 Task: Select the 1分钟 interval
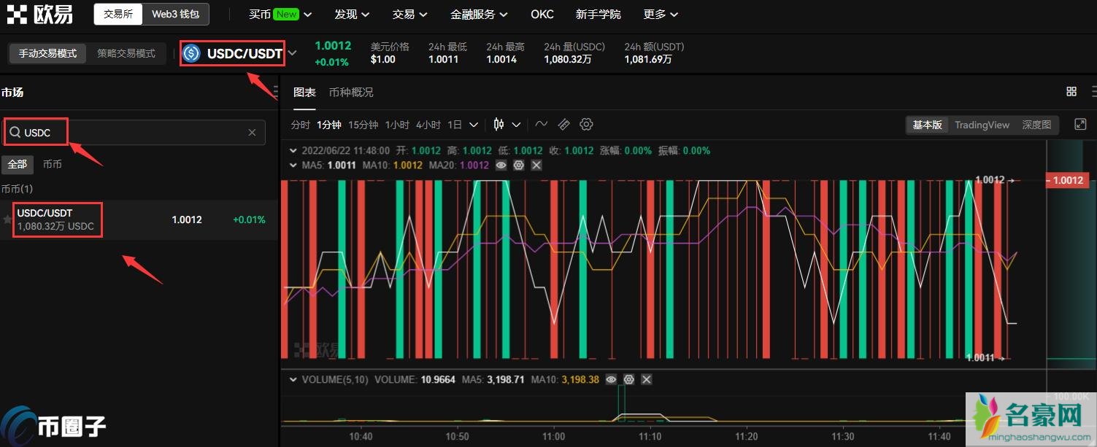(x=328, y=125)
